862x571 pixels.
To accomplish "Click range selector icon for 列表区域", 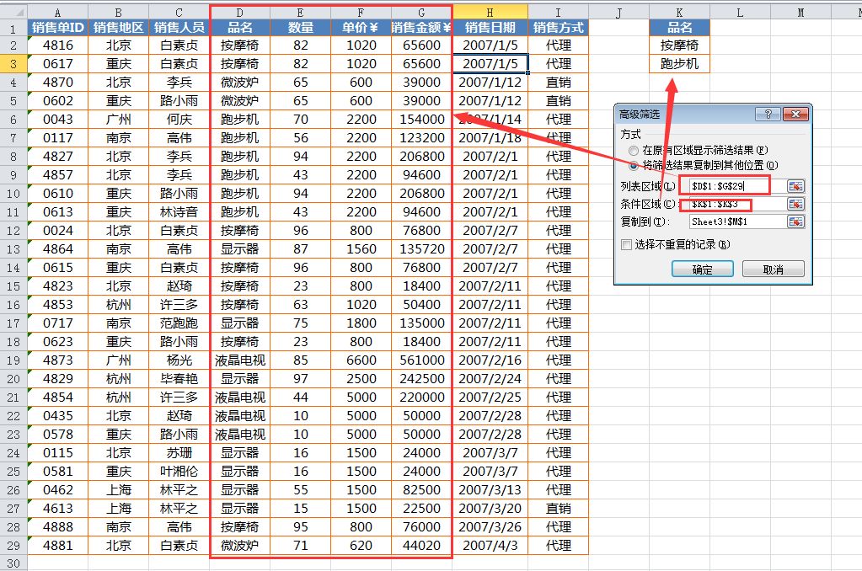I will (795, 186).
